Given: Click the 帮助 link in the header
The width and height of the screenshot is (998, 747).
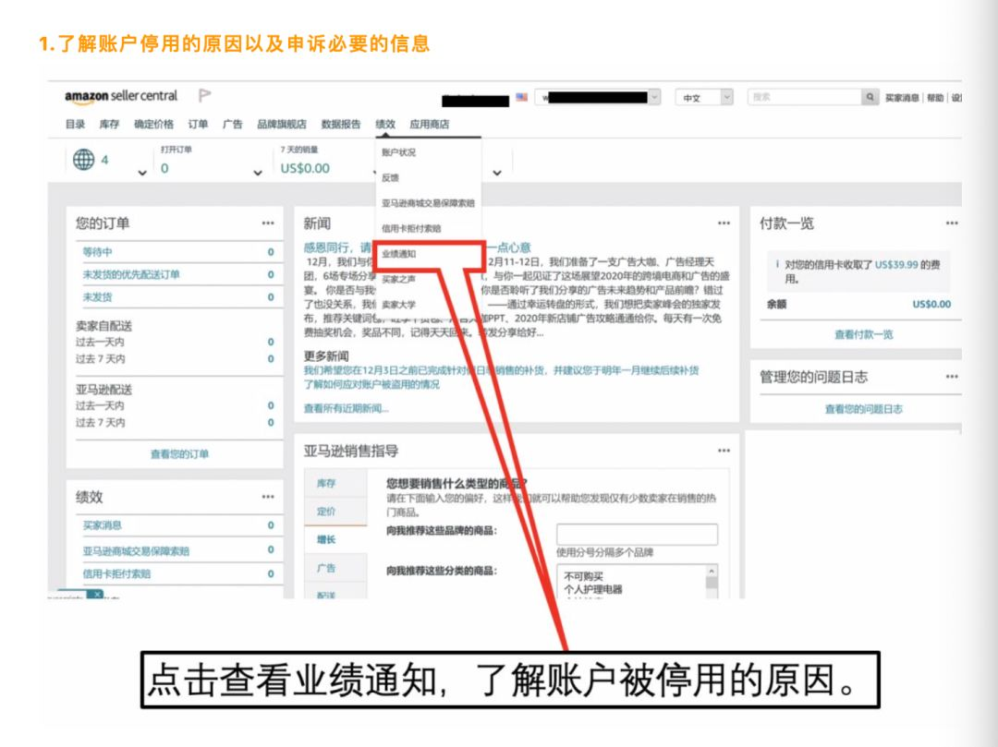Looking at the screenshot, I should [x=935, y=97].
